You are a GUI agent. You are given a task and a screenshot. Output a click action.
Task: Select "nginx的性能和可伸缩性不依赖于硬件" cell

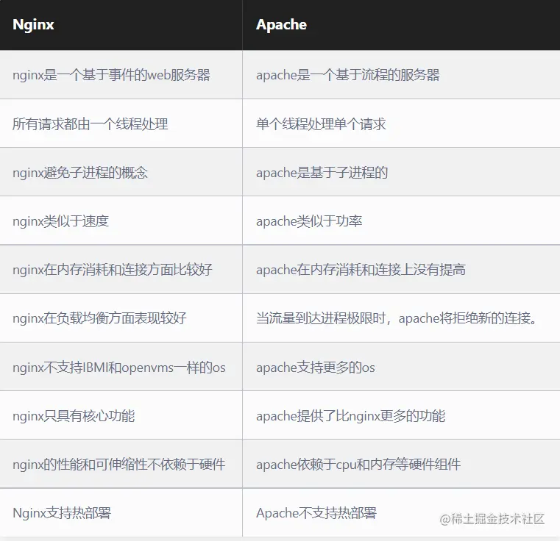pos(121,464)
